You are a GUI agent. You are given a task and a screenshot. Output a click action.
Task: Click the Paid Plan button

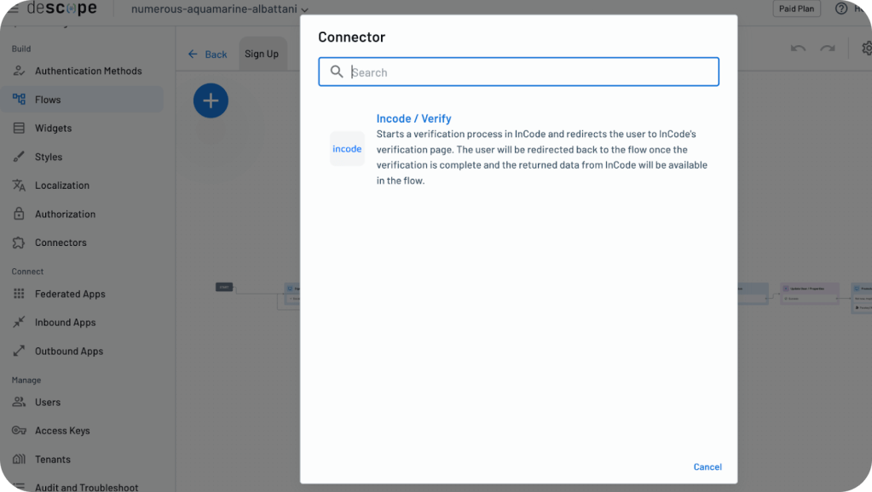point(796,9)
